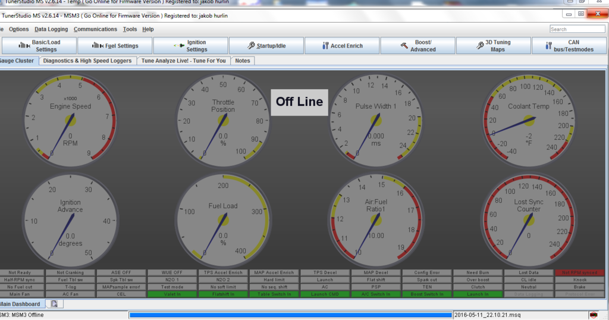Click the green Launch CMD indicator
609x320 pixels.
[325, 294]
